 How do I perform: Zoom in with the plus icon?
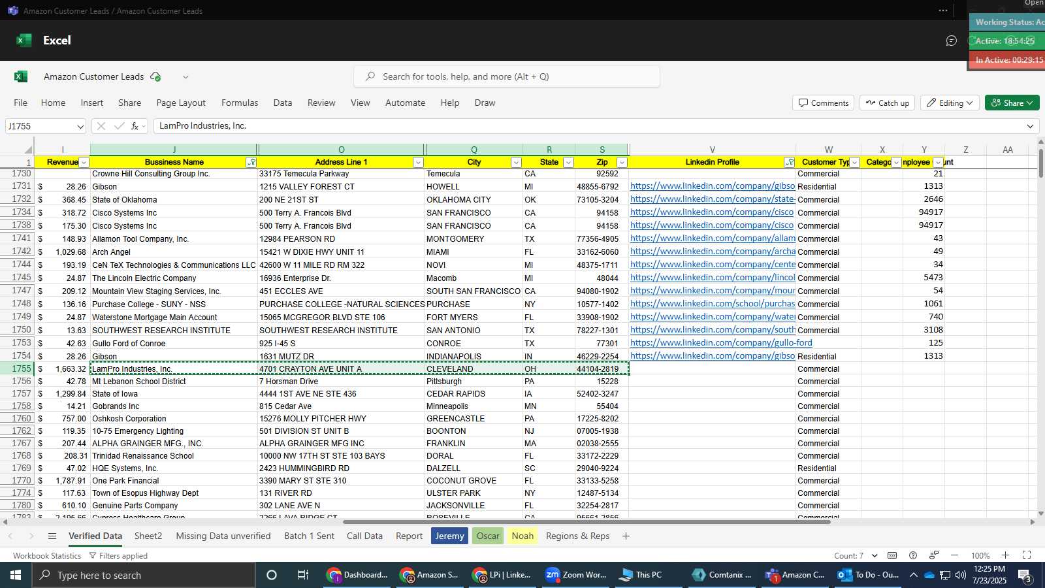coord(1006,555)
